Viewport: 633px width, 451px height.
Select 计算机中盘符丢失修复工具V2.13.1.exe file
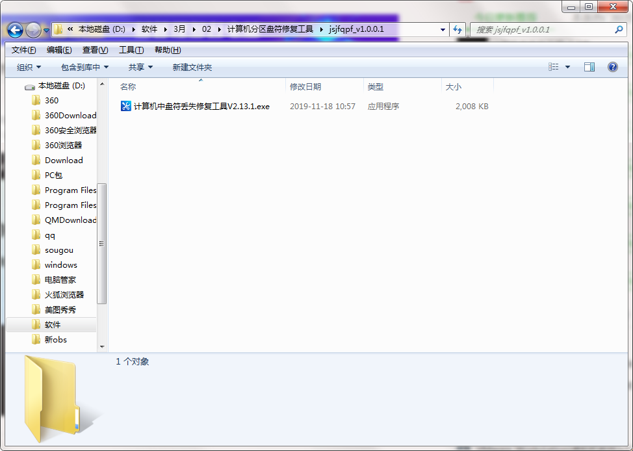point(201,106)
